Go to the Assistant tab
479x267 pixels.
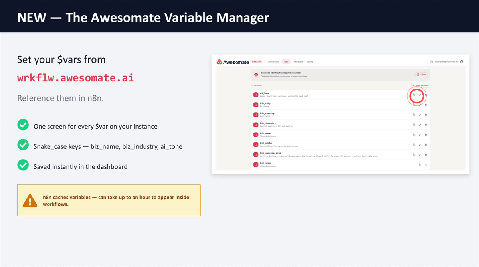click(298, 62)
